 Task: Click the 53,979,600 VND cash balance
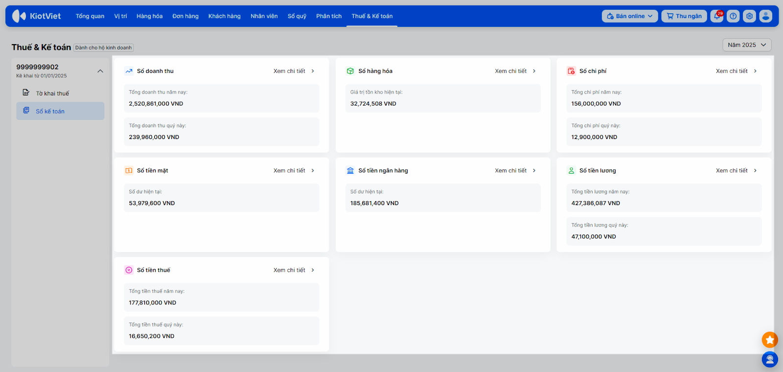(x=152, y=203)
